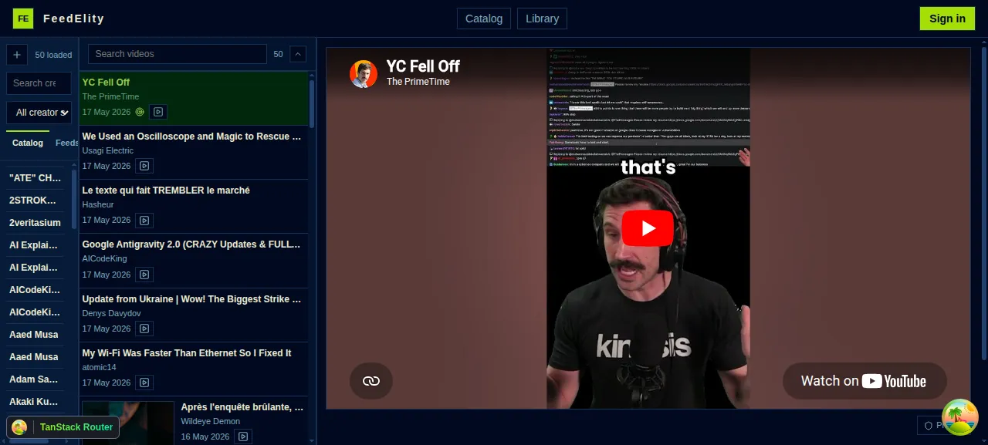Screen dimensions: 988x445
Task: Click the 50 loaded counter text
Action: (x=53, y=55)
